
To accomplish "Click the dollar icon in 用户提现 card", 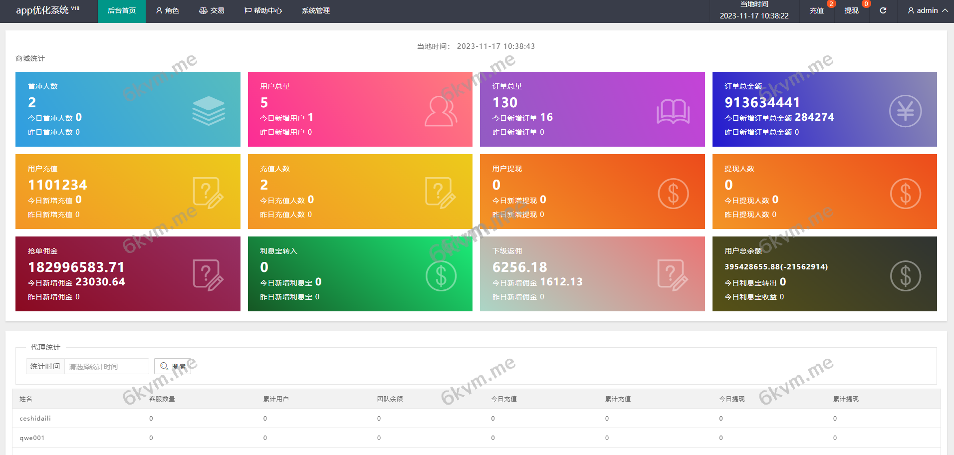I will point(673,194).
